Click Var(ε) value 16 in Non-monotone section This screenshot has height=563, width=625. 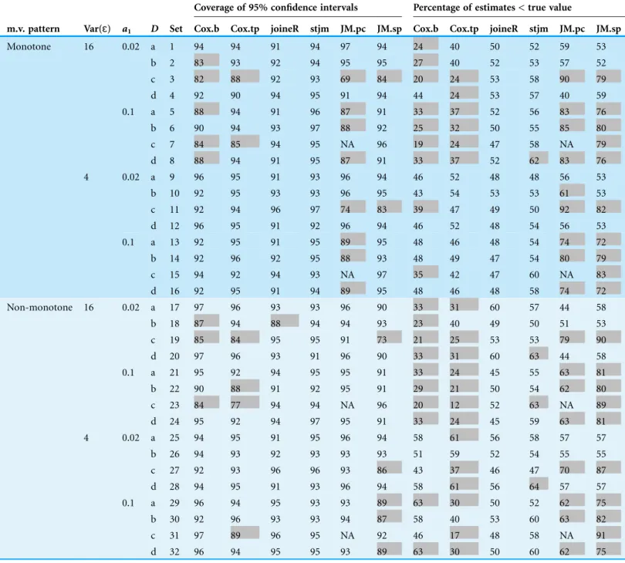pos(89,308)
